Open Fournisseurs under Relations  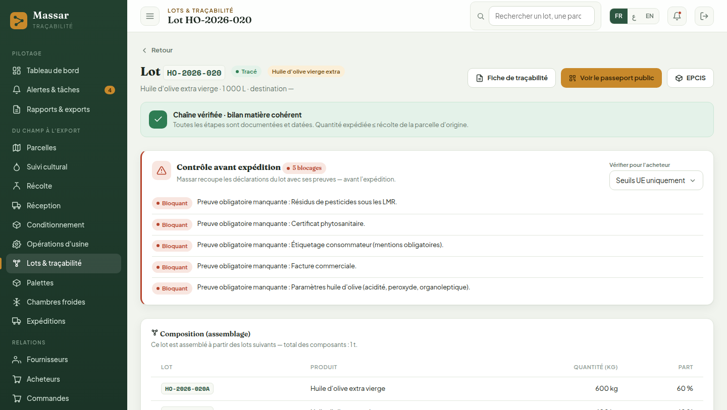64,360
